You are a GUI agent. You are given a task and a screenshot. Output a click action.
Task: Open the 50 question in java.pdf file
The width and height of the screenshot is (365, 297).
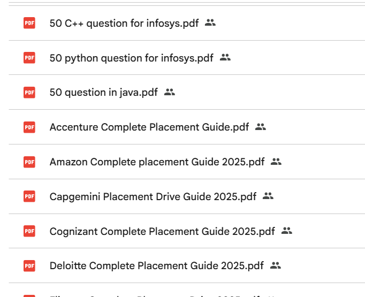point(104,92)
